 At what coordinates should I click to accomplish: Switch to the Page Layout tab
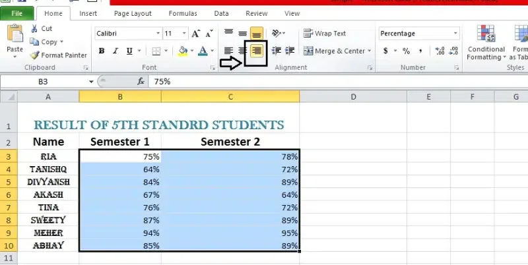click(133, 13)
